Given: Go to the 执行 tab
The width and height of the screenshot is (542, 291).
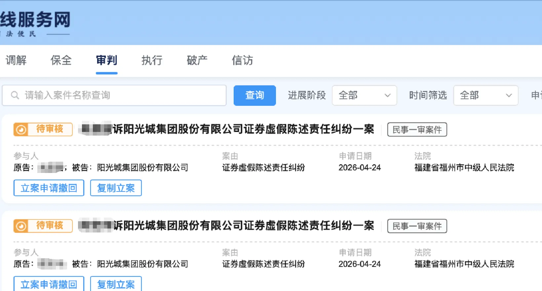Looking at the screenshot, I should point(152,61).
